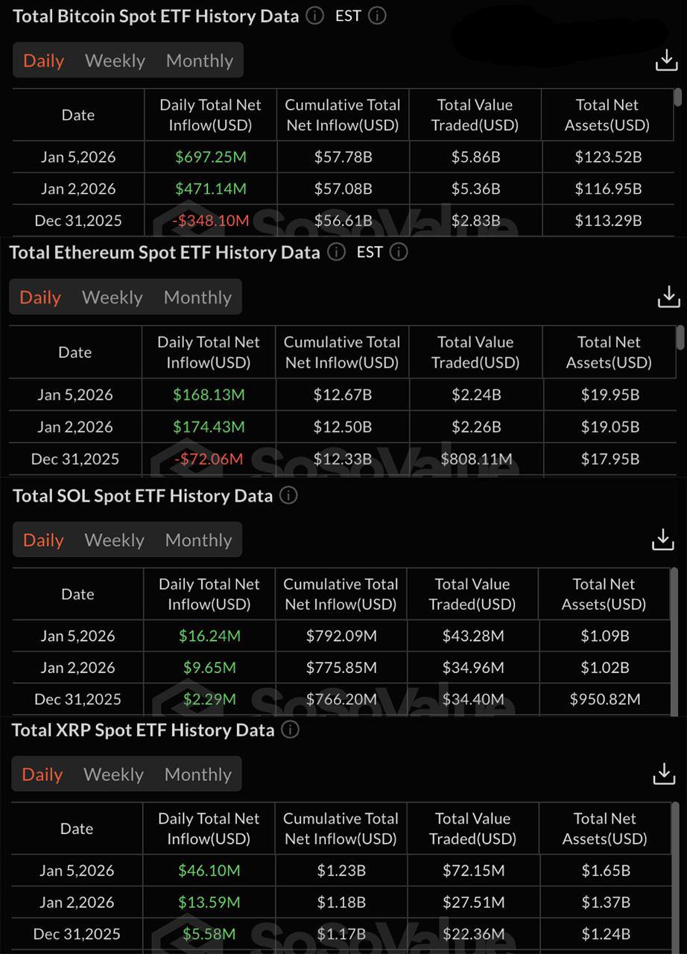
Task: Show Weekly data for SOL ETF
Action: point(114,540)
